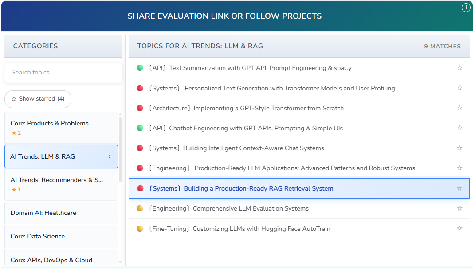Screen dimensions: 475x269
Task: Click the Search topics input field
Action: [x=63, y=72]
